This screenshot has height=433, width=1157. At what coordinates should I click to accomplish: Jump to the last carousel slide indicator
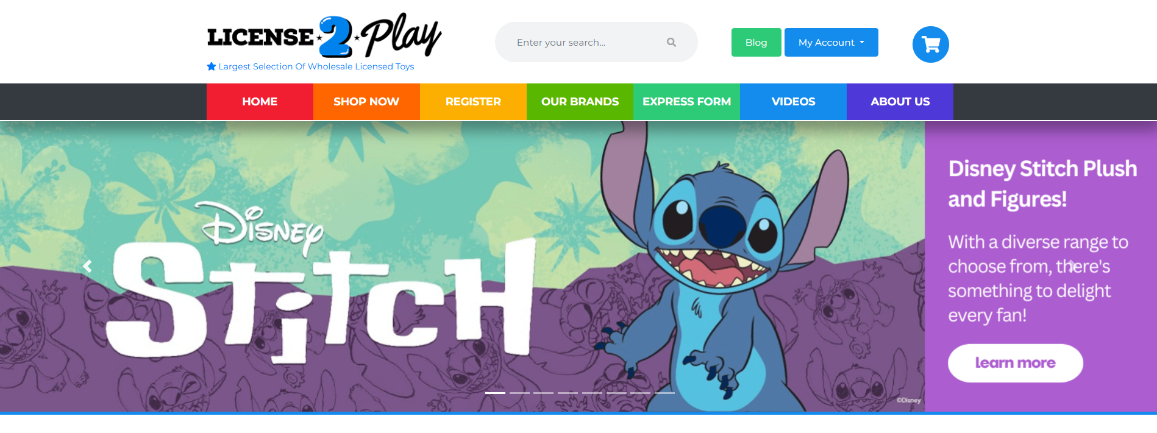click(x=664, y=393)
